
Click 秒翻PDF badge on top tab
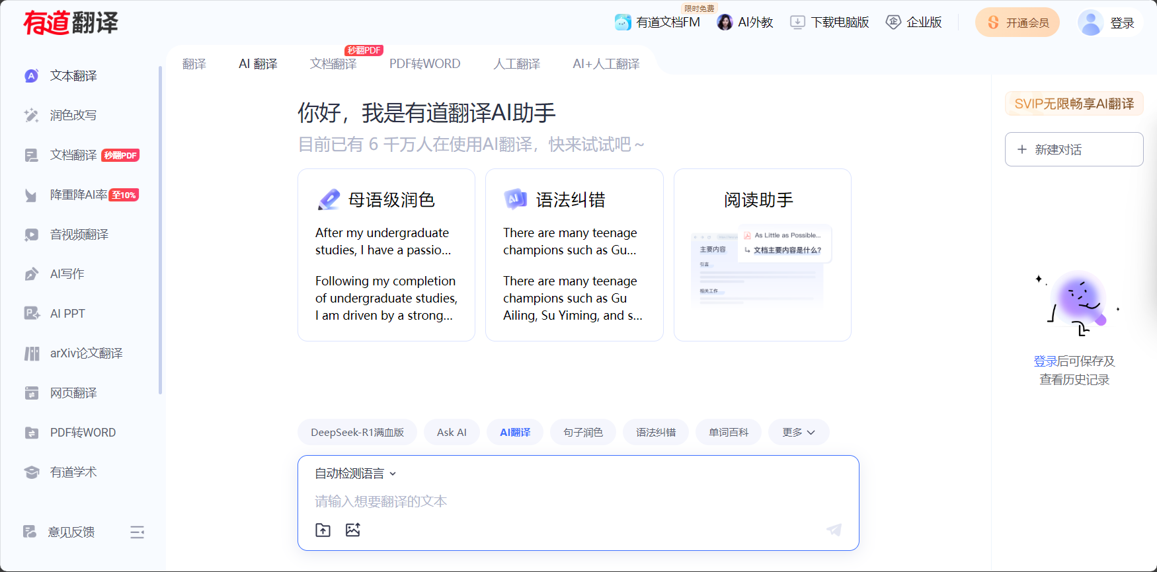[364, 50]
